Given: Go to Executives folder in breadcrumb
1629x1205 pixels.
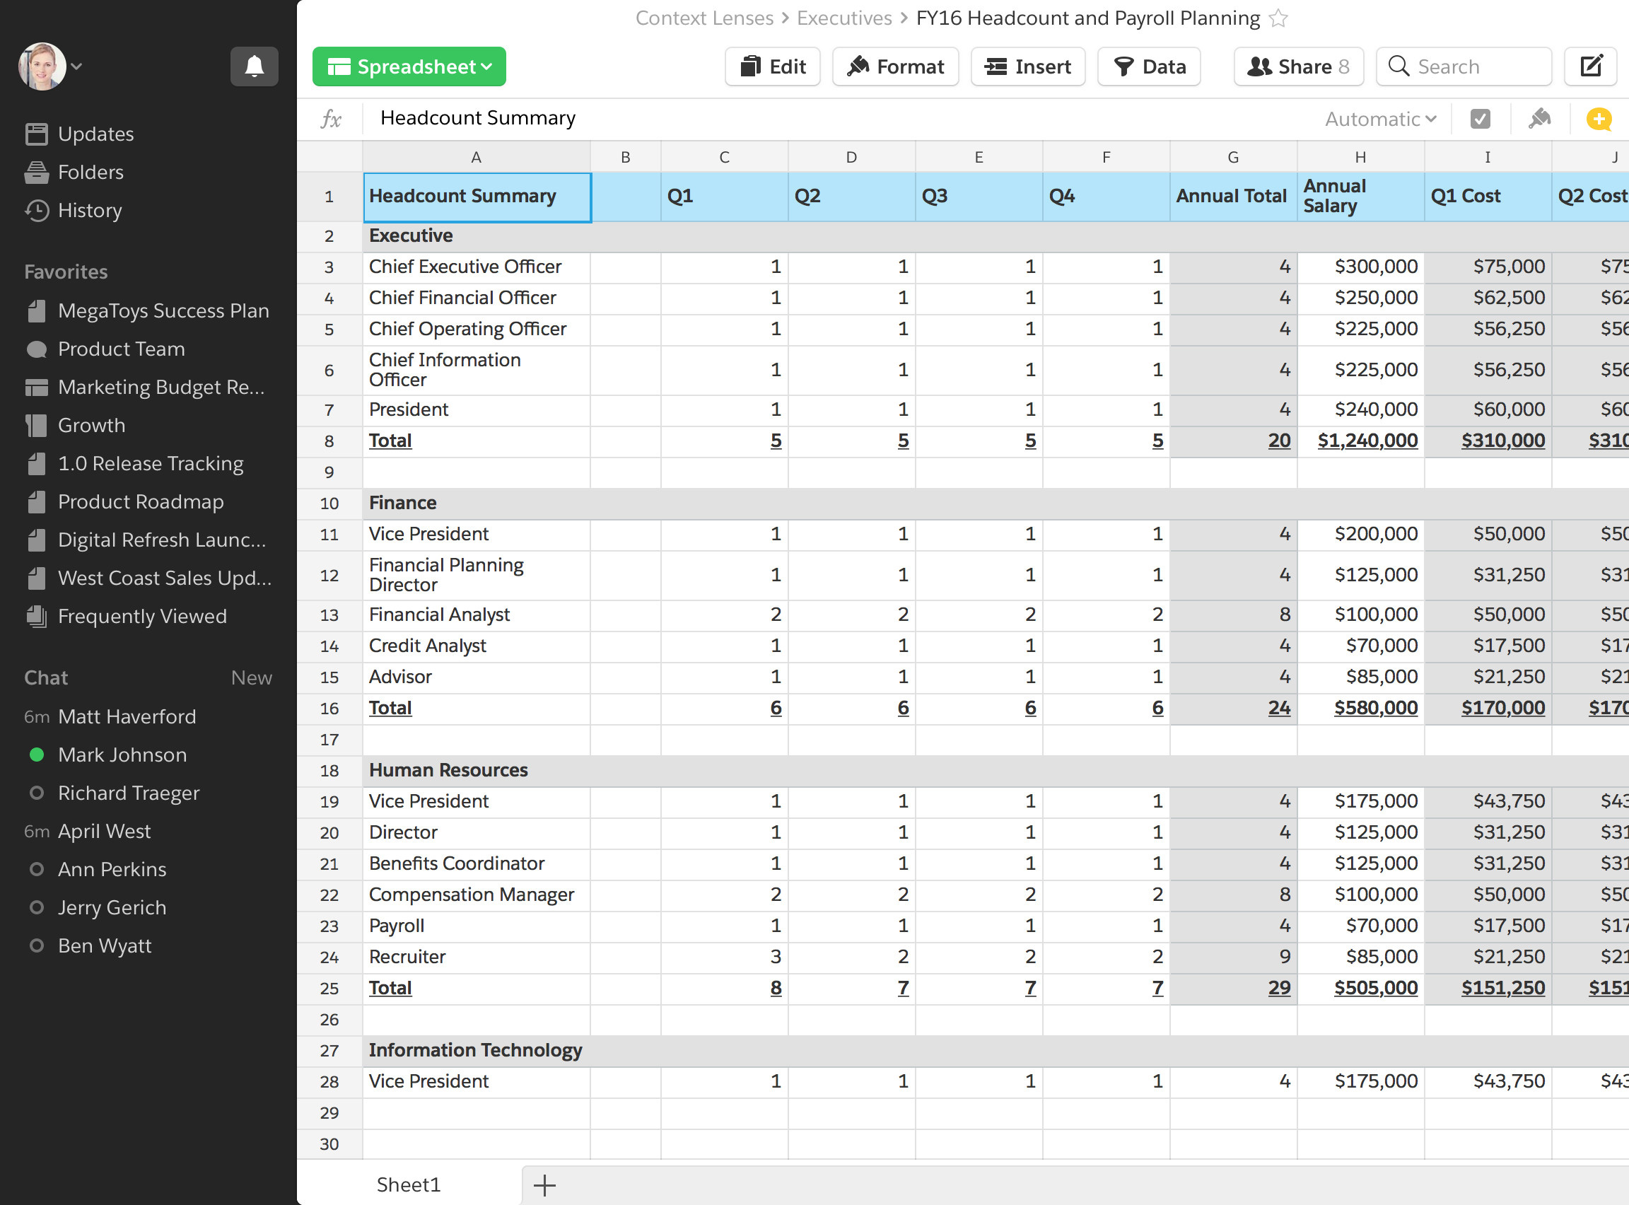Looking at the screenshot, I should [843, 18].
